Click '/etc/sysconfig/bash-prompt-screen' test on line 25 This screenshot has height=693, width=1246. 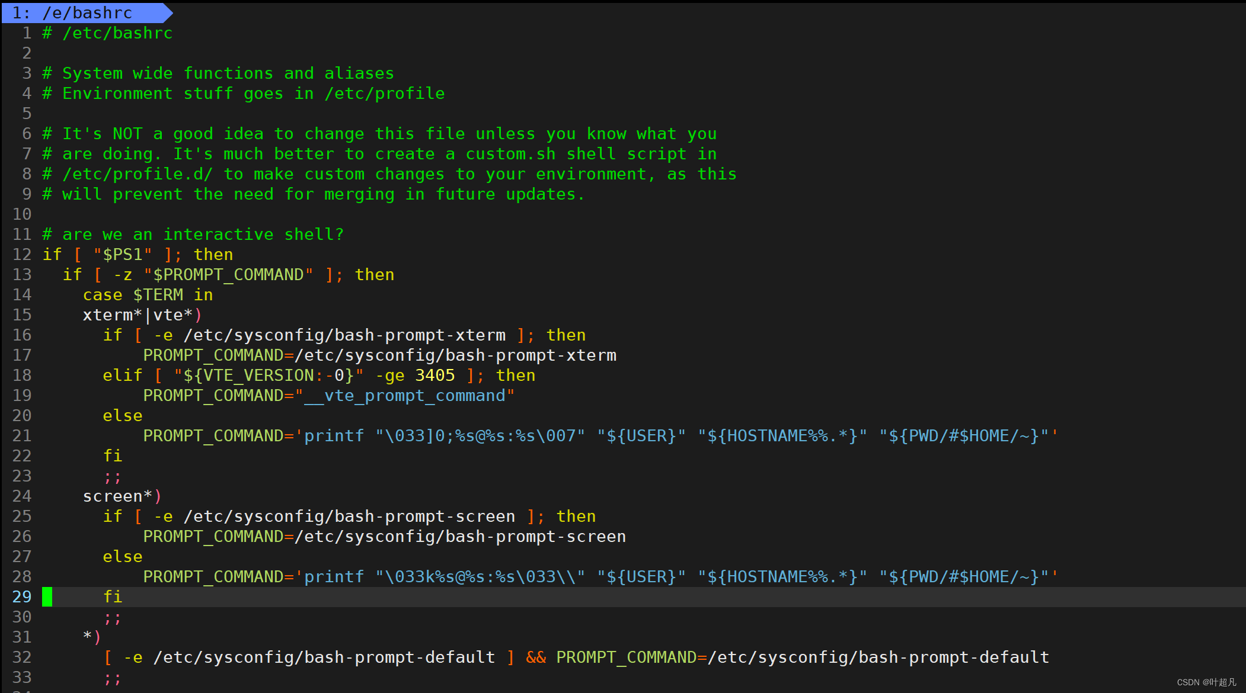click(350, 516)
